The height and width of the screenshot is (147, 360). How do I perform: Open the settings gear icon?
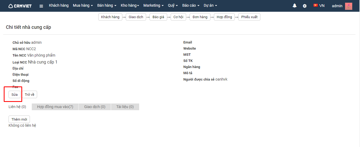point(305,6)
